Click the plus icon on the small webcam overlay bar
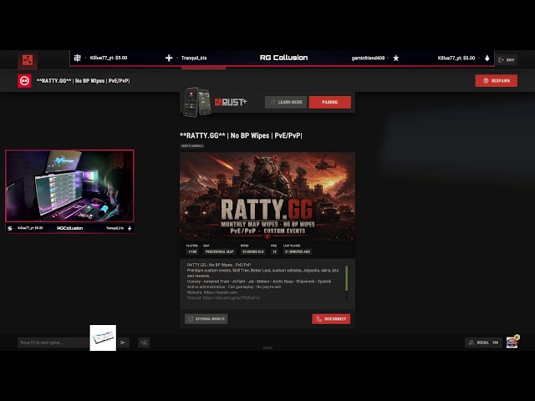This screenshot has height=401, width=535. point(130,228)
